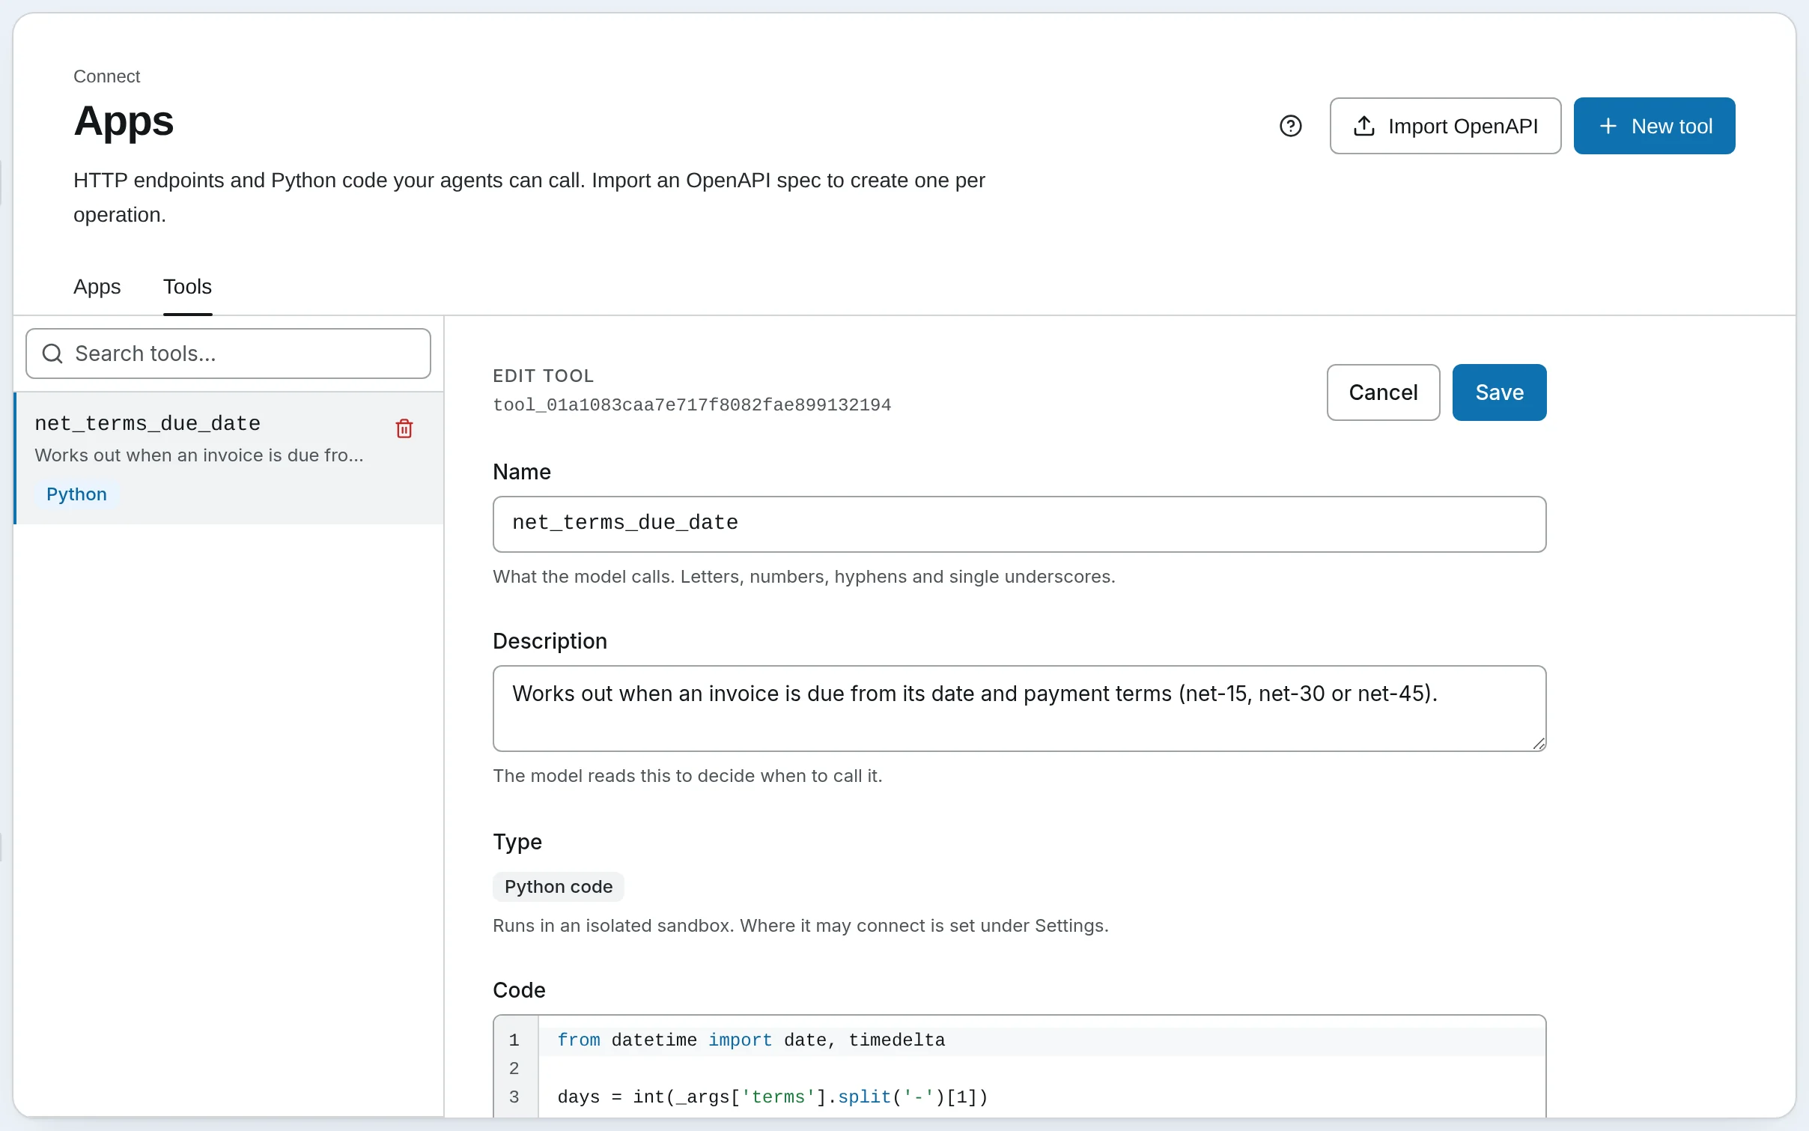
Task: Click the hint 'The model reads this to decide when to call it.'
Action: (x=687, y=776)
